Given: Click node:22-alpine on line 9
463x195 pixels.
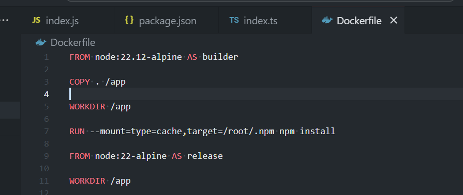Looking at the screenshot, I should [x=130, y=156].
